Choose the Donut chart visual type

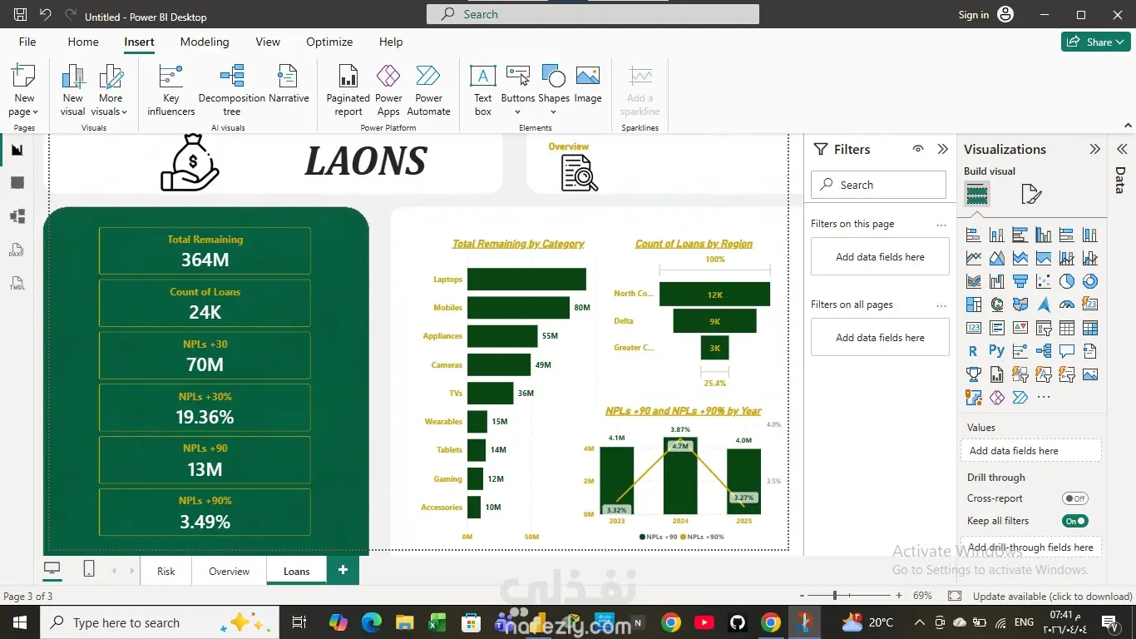point(1090,281)
